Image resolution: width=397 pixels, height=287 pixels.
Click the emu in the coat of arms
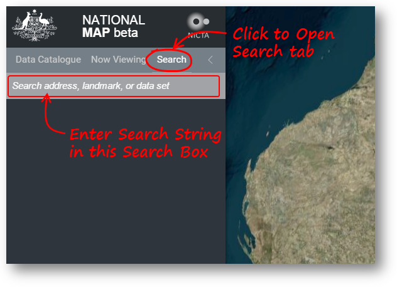44,21
